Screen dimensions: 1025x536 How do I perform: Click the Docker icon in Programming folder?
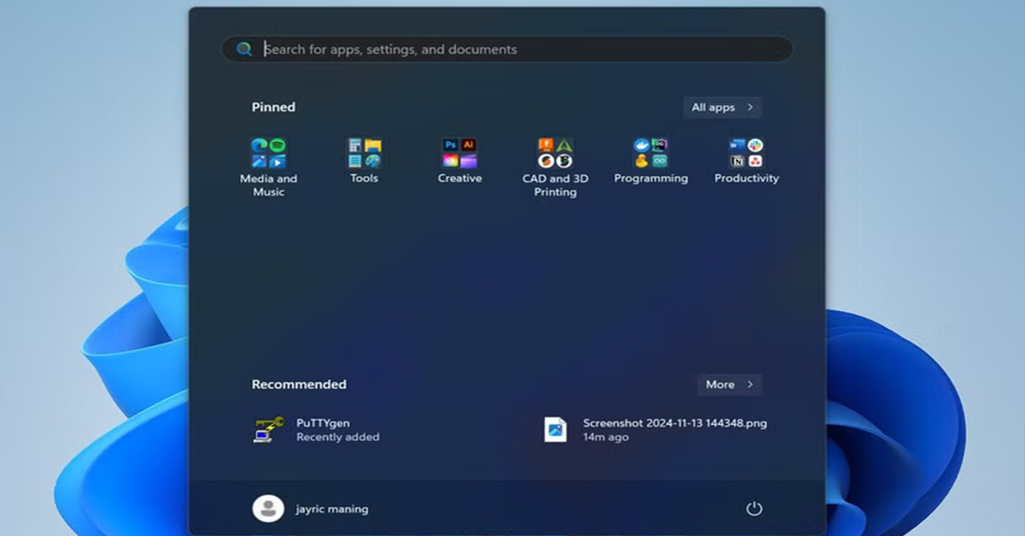[x=642, y=146]
